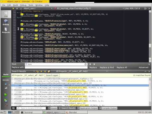Collapse the Search Results output pane

(x=146, y=72)
